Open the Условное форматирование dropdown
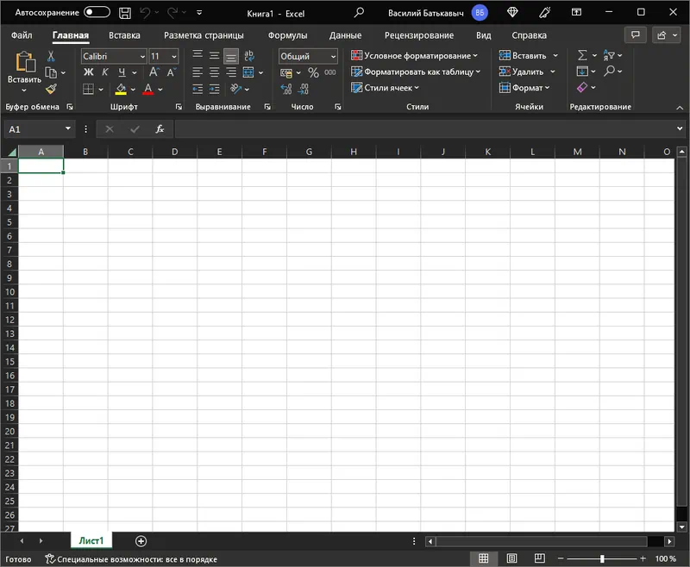The width and height of the screenshot is (690, 567). 415,56
